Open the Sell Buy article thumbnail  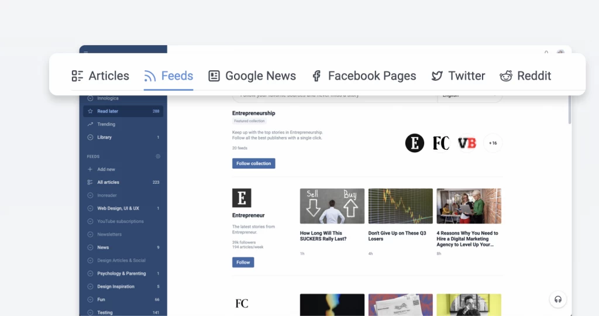point(332,206)
